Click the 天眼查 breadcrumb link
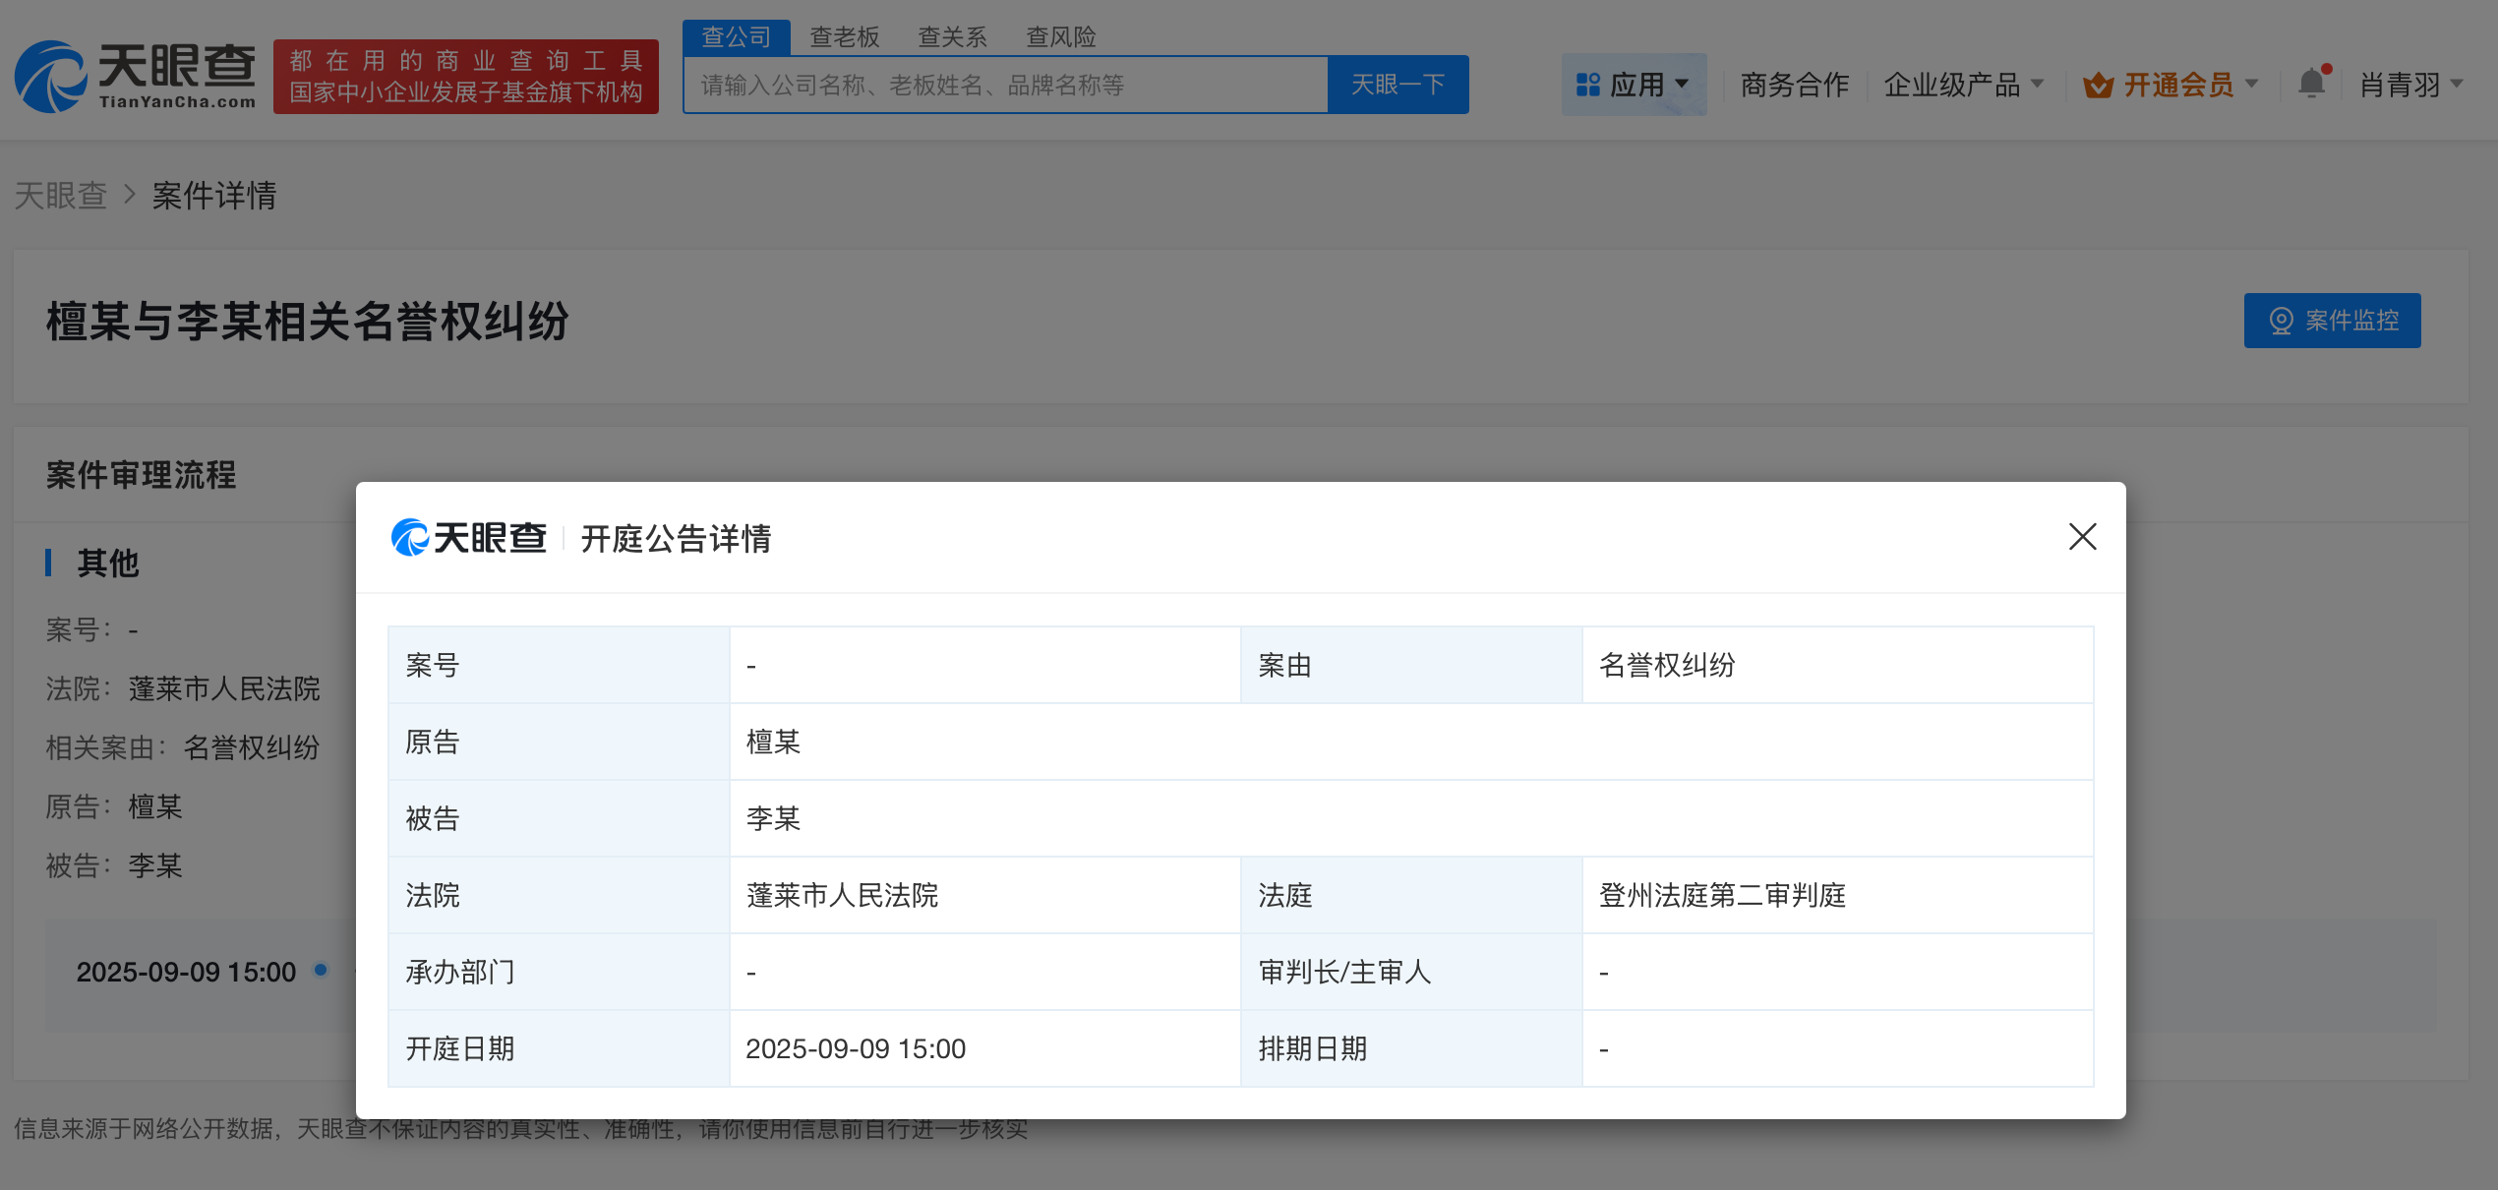This screenshot has width=2498, height=1190. click(60, 196)
